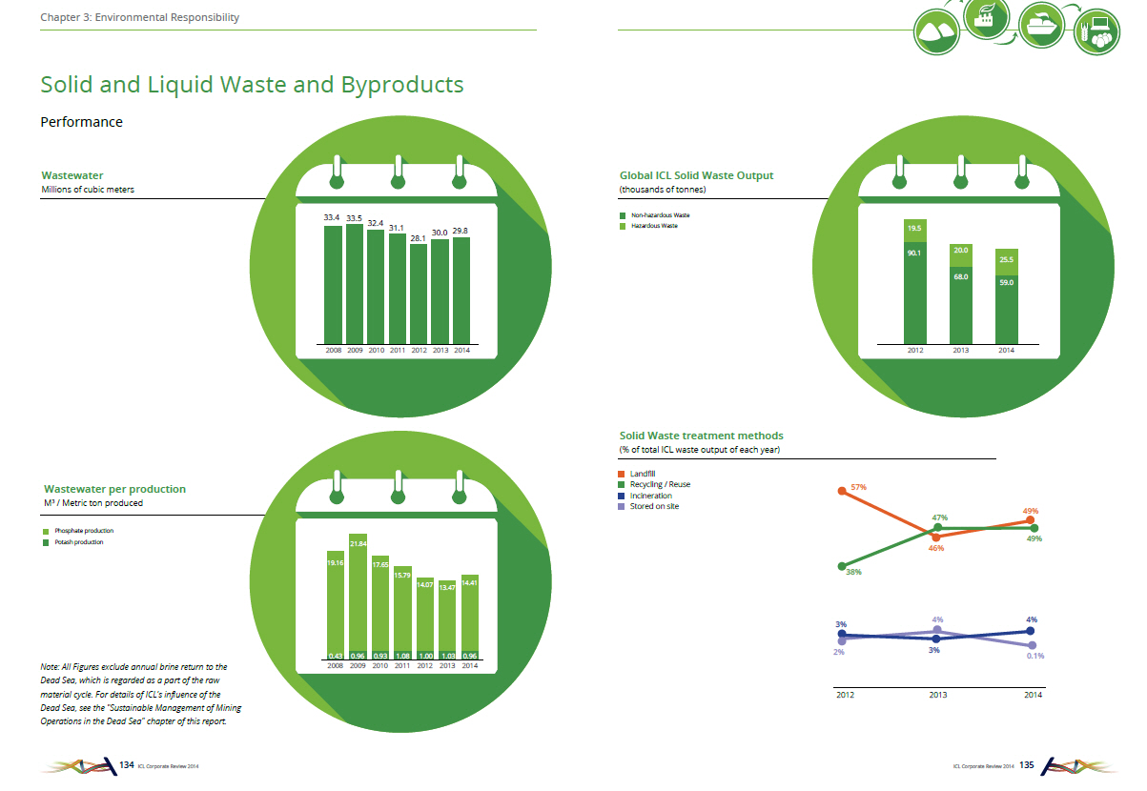Click the 'Wastewater per production' chart title
Viewport: 1147px width, 791px height.
tap(113, 489)
